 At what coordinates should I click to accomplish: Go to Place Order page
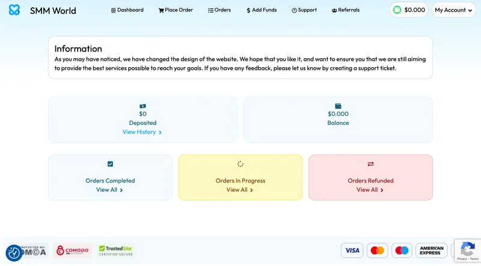click(x=176, y=10)
